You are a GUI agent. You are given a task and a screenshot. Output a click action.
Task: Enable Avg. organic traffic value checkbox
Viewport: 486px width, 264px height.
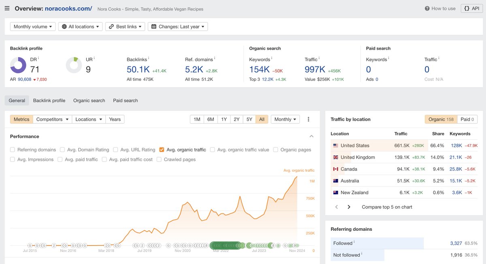213,150
